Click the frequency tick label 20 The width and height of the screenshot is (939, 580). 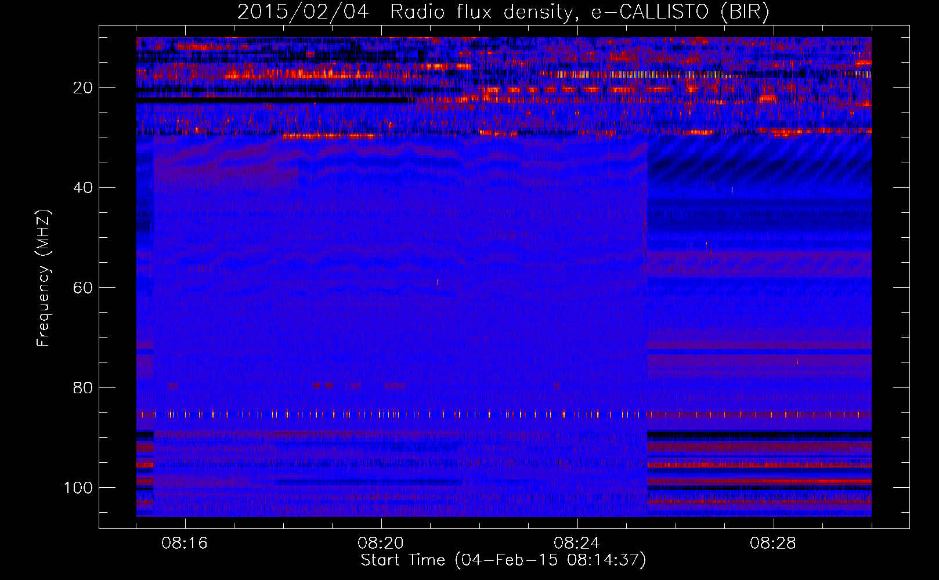(83, 88)
